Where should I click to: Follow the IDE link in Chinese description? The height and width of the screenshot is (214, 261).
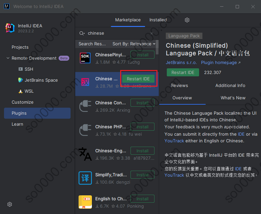238,169
